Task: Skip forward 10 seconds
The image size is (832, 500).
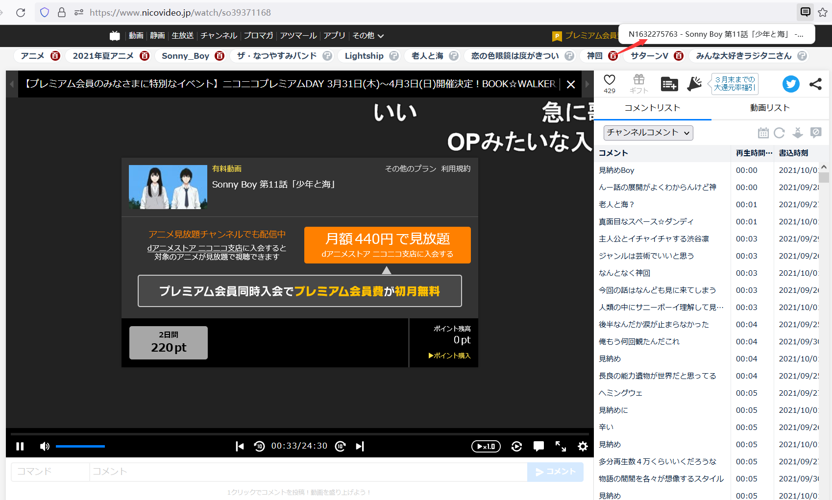Action: point(341,446)
